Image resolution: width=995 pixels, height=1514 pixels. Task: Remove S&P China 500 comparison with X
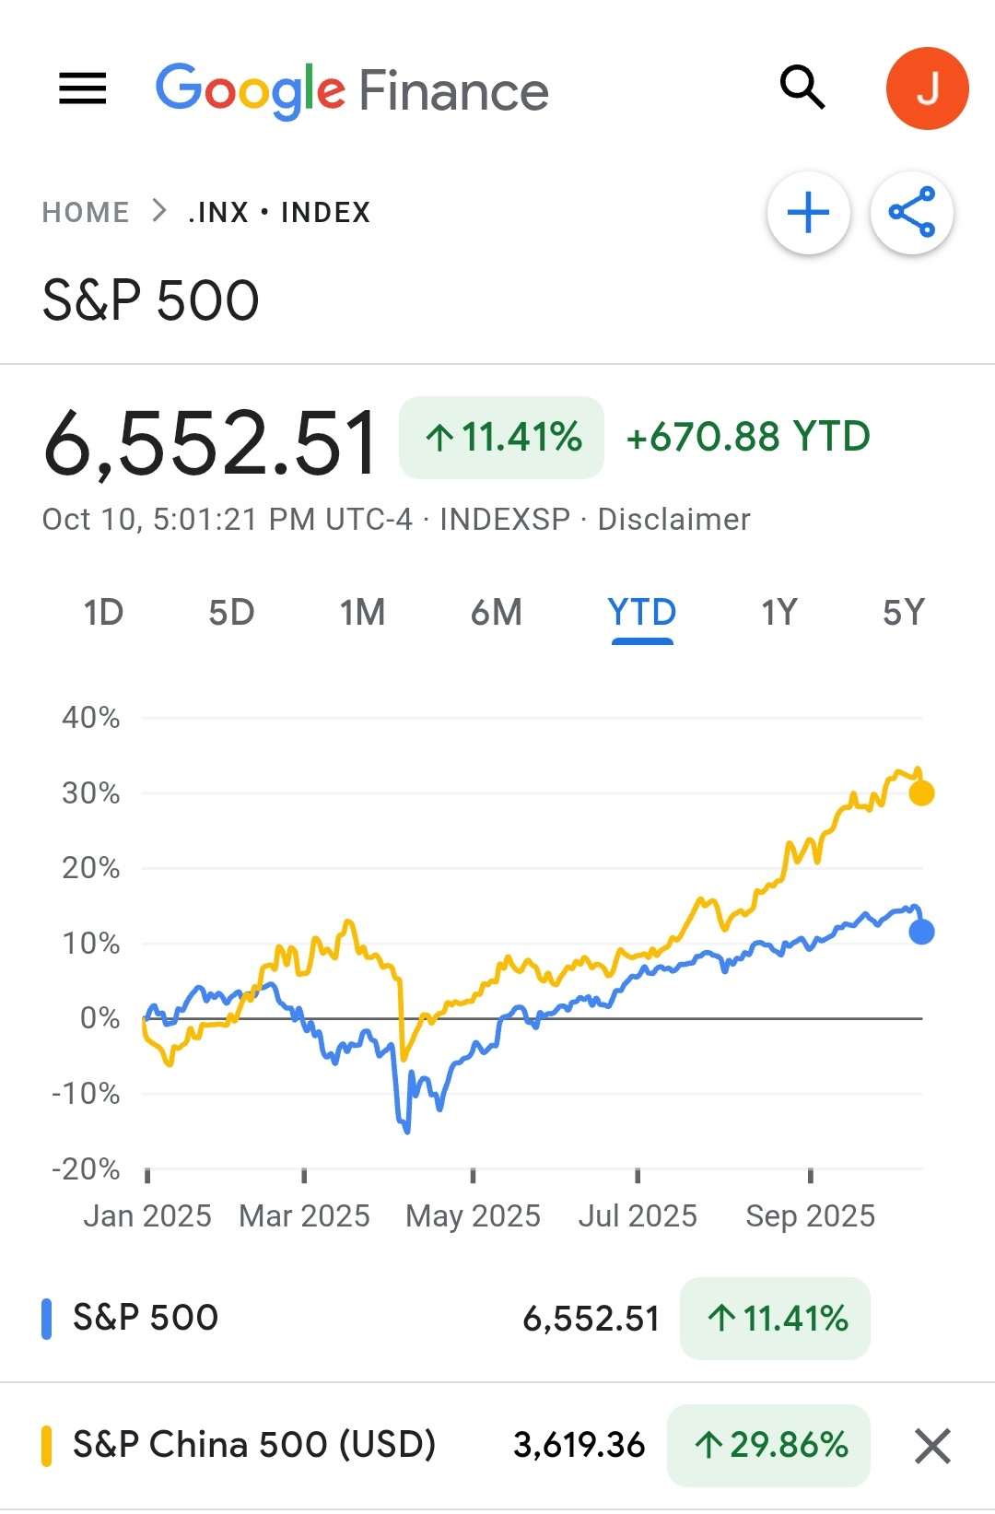tap(932, 1446)
